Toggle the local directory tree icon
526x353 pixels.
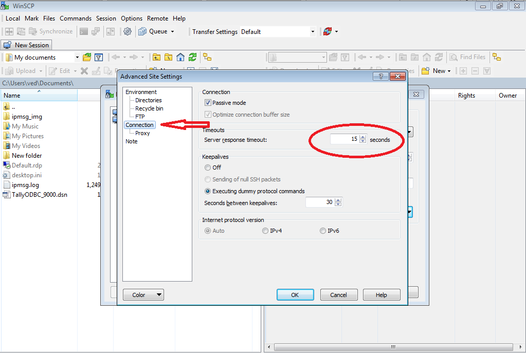pos(207,58)
